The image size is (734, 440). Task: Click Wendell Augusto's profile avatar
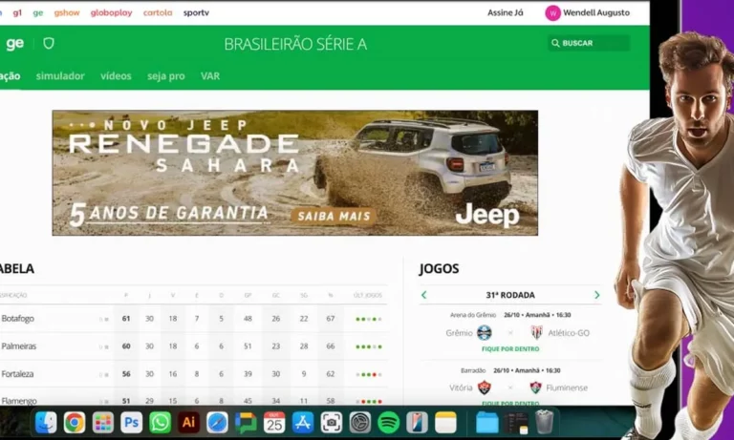point(552,13)
